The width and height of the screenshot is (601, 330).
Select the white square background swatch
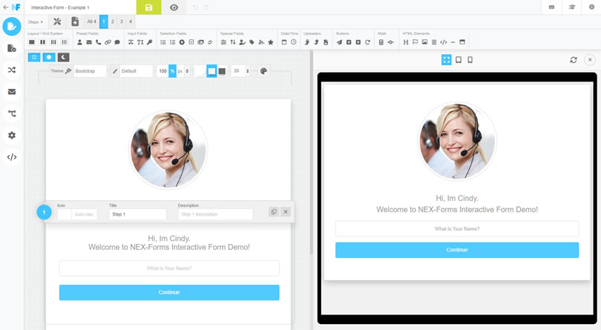(x=211, y=71)
